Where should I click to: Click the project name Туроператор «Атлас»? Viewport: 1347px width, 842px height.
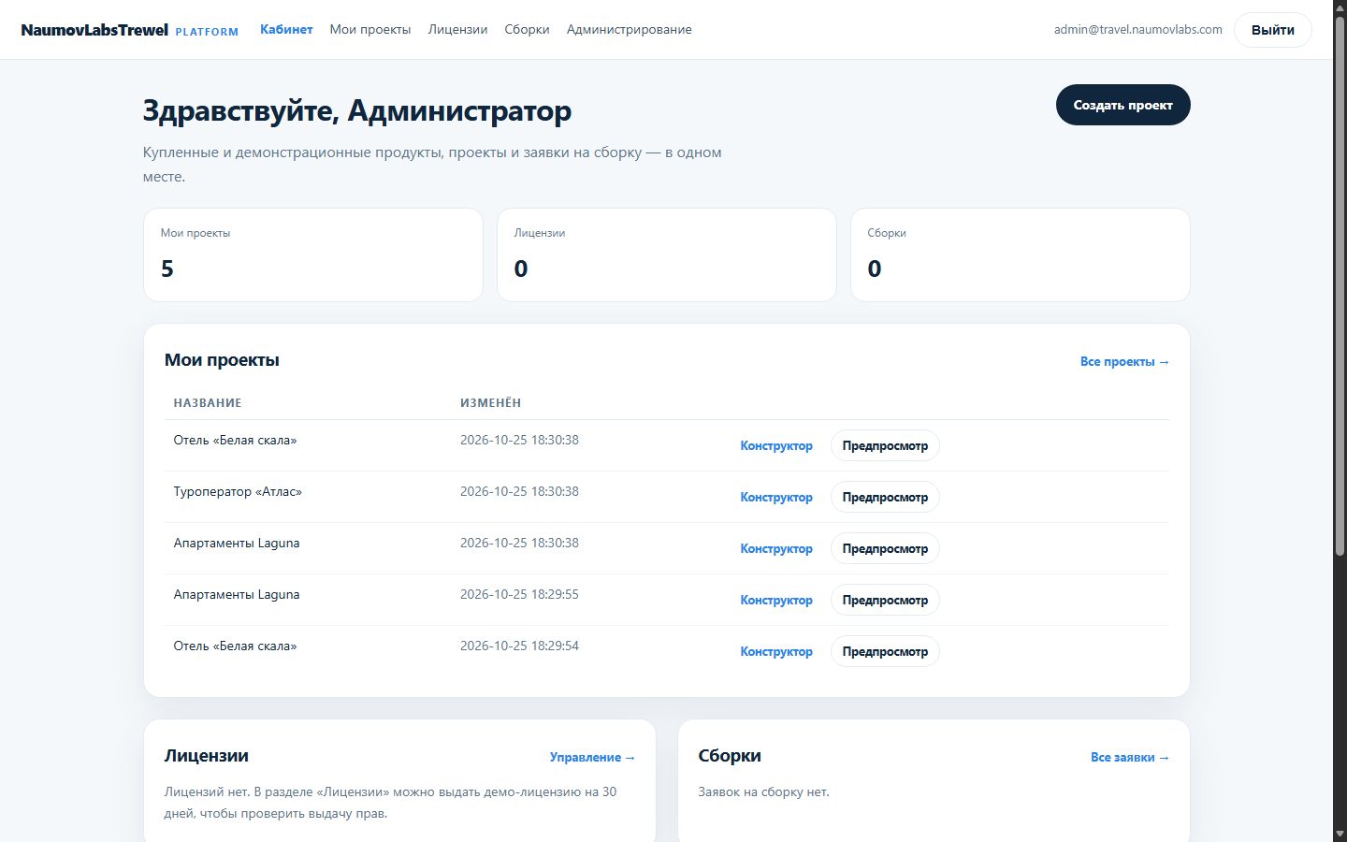[238, 492]
